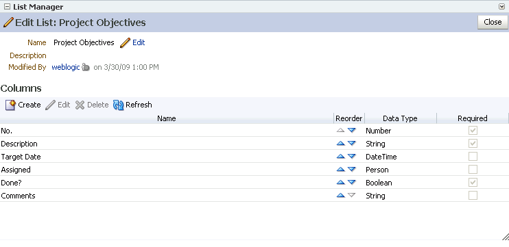Viewport: 509px width, 247px height.
Task: Select the No. column row
Action: pos(254,131)
